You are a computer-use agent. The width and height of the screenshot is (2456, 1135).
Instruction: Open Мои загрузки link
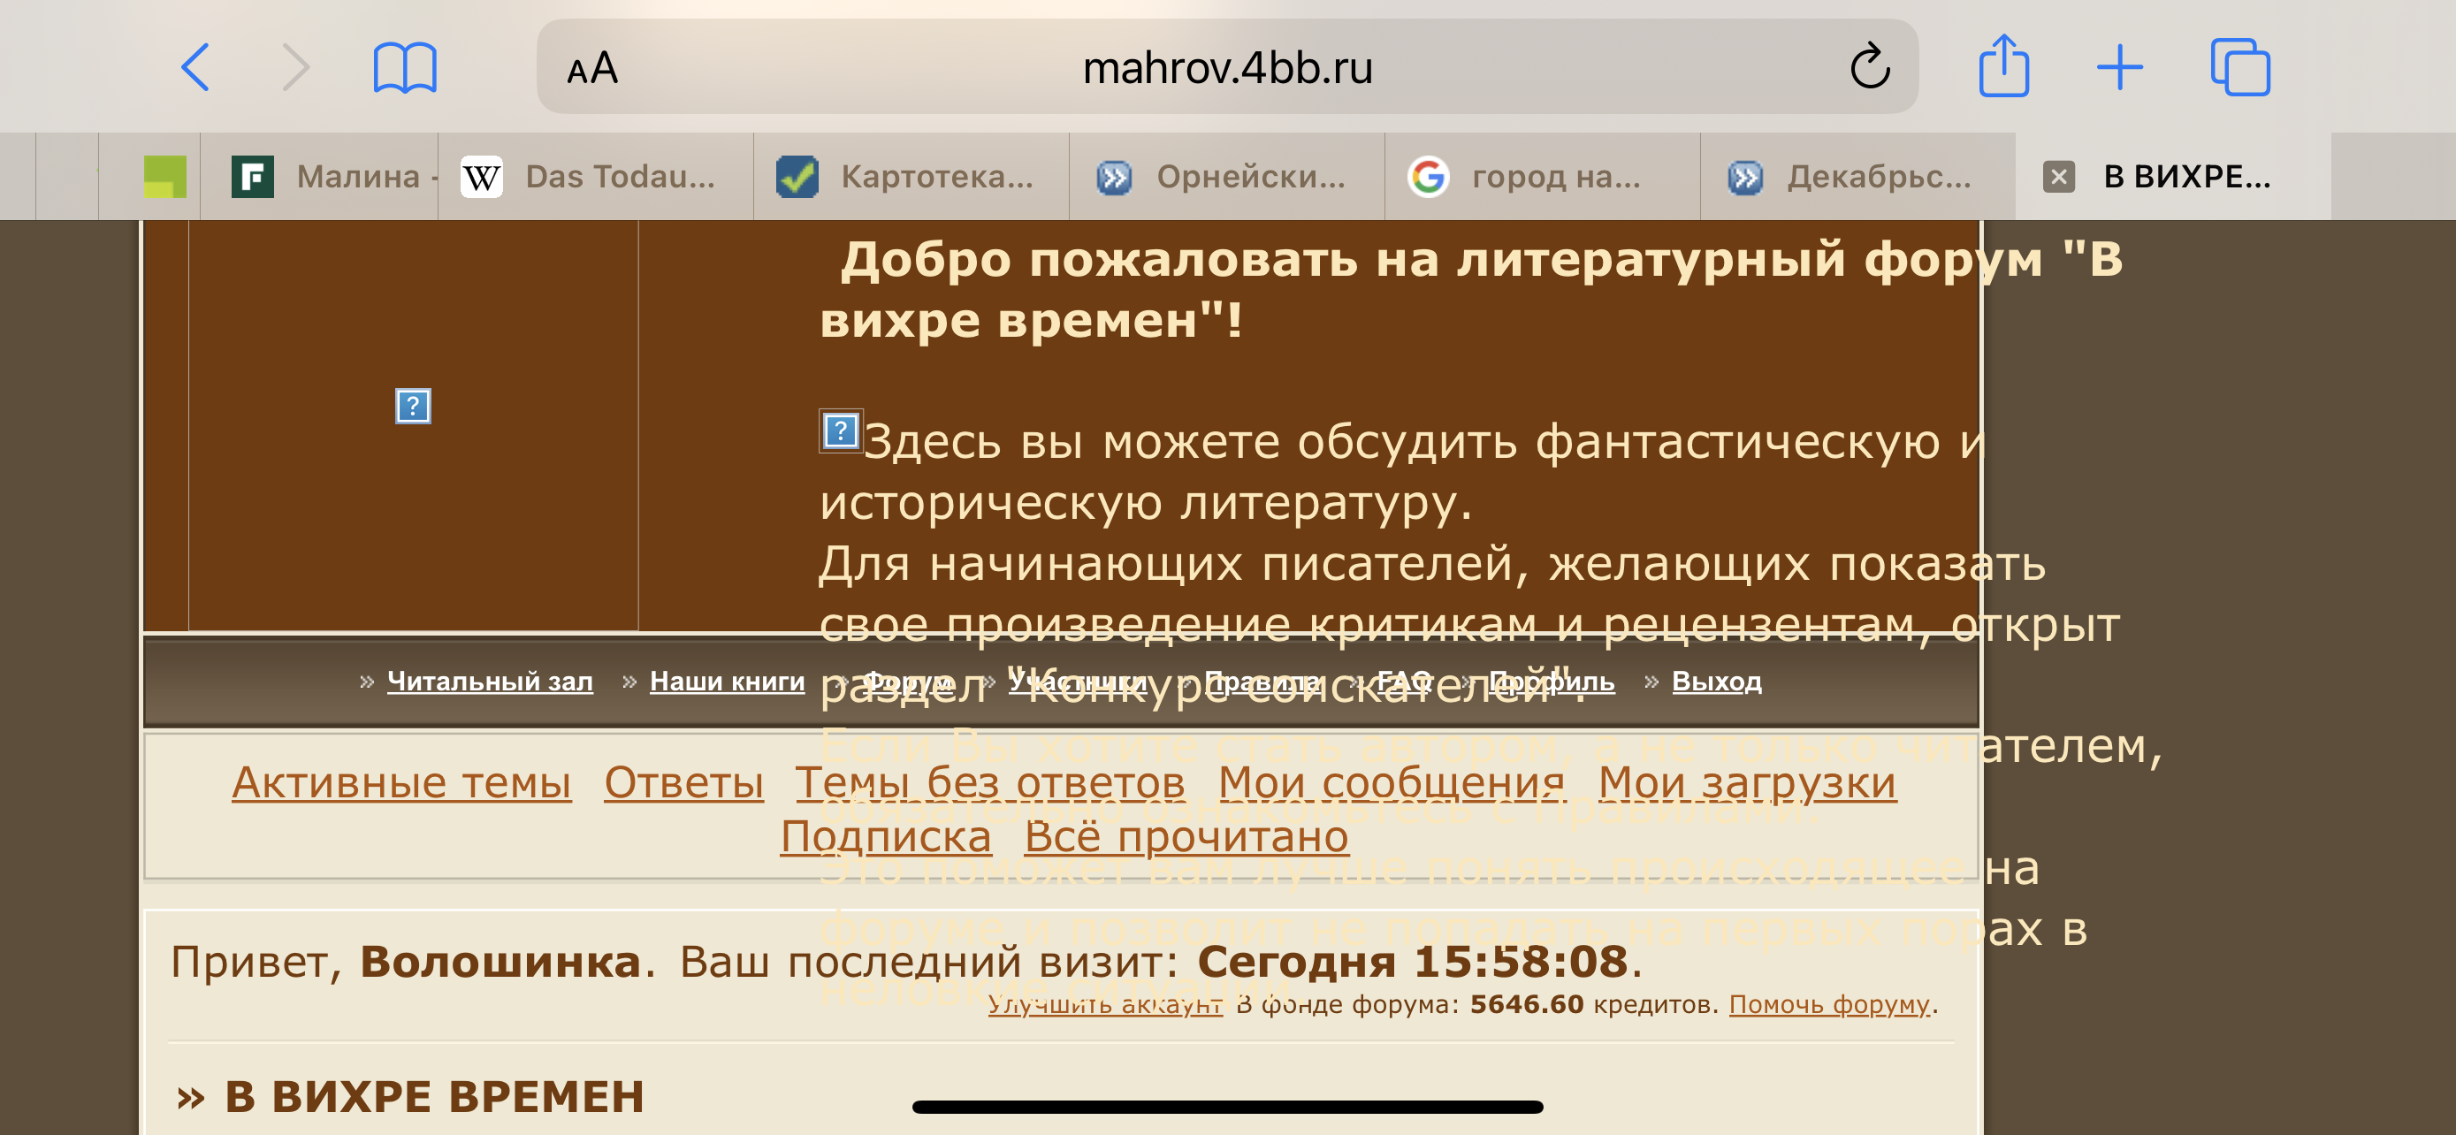pos(1747,783)
